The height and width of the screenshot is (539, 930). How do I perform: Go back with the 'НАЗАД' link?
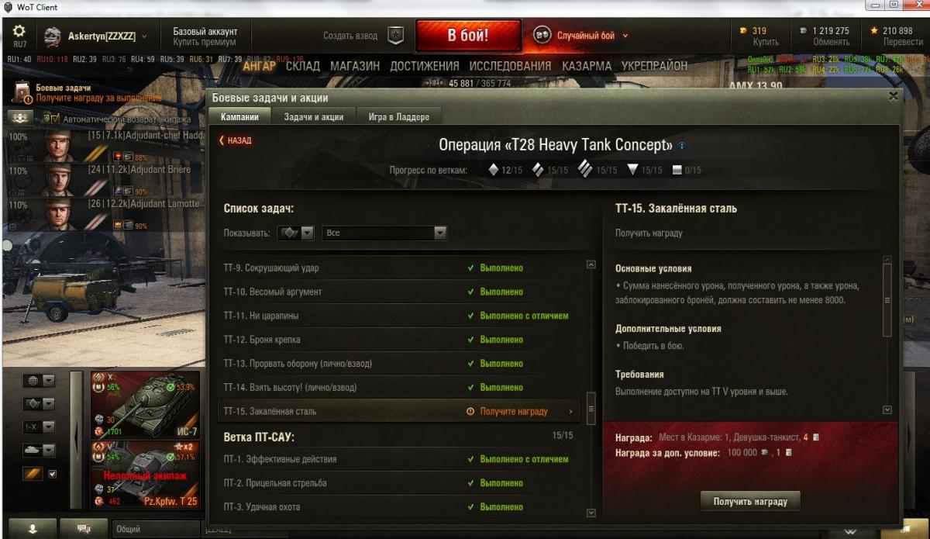236,140
